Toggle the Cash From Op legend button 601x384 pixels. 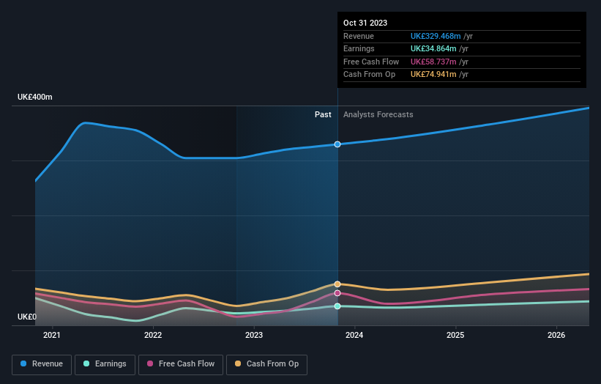(x=266, y=364)
